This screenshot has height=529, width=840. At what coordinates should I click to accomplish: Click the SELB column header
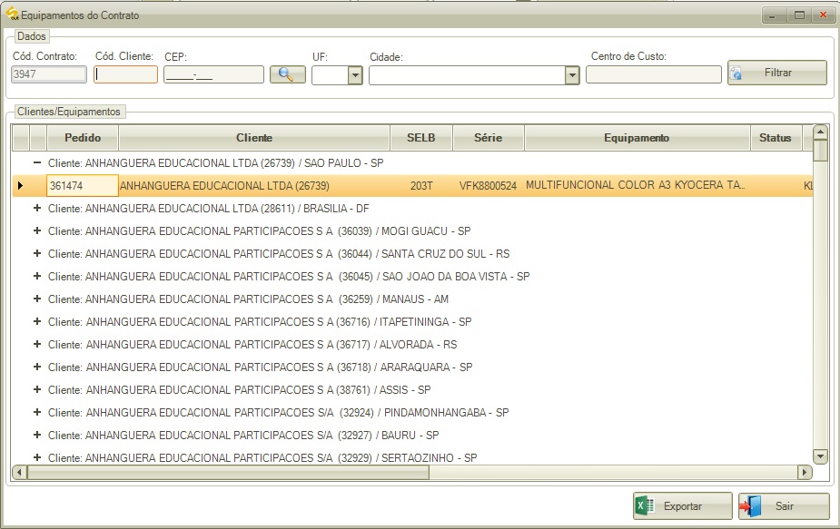point(421,138)
